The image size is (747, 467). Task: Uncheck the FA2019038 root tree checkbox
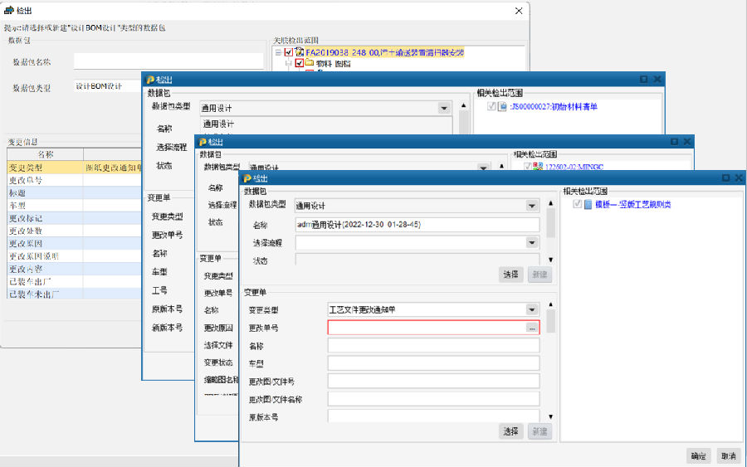(288, 52)
